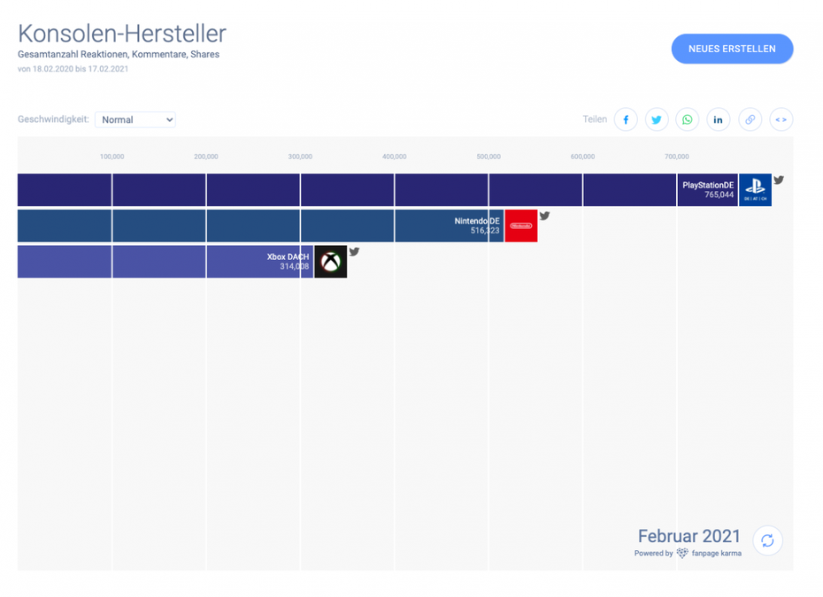Viewport: 823px width, 597px height.
Task: Click Twitter bird next to NintendoDE
Action: tap(545, 216)
